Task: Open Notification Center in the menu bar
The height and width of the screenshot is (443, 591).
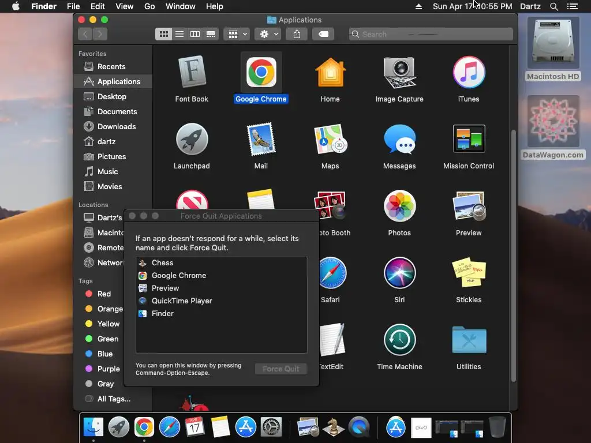Action: (x=573, y=6)
